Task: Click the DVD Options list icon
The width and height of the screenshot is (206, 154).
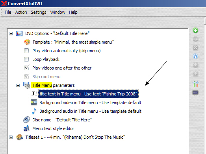Action: [19, 33]
